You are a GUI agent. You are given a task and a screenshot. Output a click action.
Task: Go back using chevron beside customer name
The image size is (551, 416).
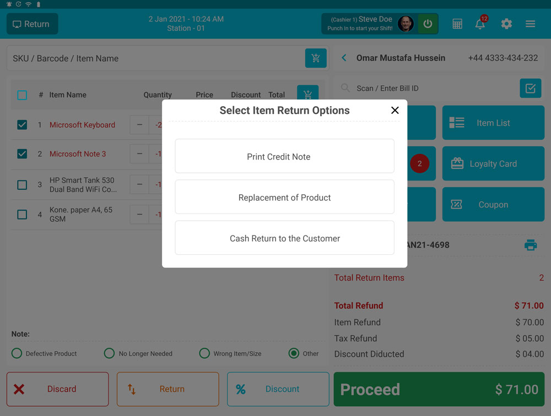click(x=344, y=58)
